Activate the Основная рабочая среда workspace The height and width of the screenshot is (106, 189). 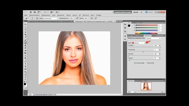[123, 12]
